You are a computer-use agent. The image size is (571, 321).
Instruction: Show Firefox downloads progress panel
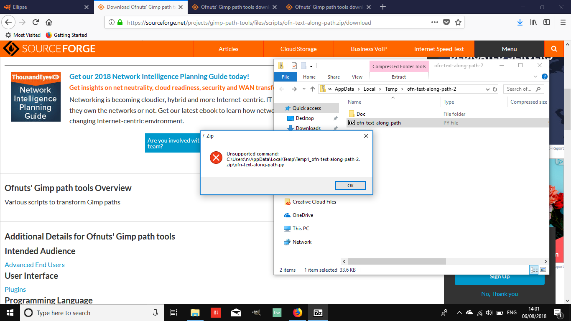520,23
